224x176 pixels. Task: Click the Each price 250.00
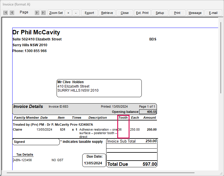coord(135,129)
